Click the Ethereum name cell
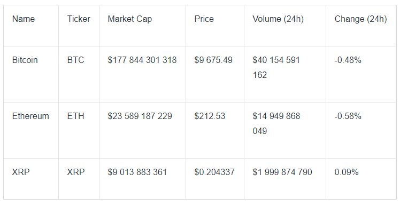400x205 pixels. [x=30, y=116]
